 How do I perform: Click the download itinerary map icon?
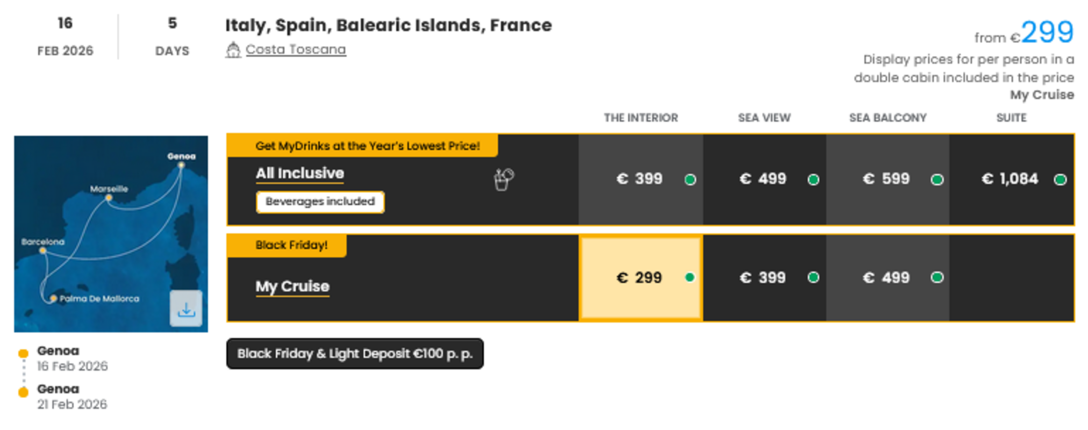(186, 309)
